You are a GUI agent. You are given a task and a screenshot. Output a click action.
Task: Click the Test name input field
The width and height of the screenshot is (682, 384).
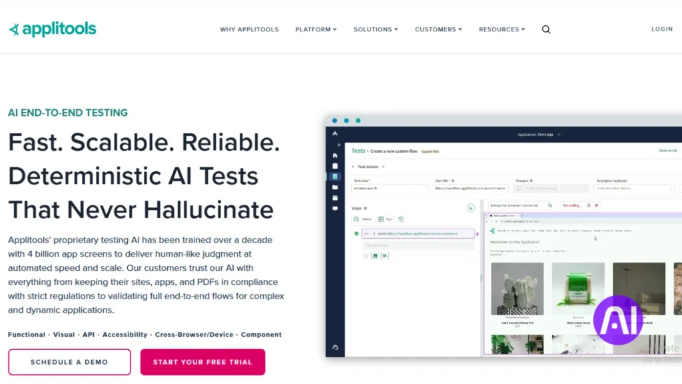(x=388, y=189)
